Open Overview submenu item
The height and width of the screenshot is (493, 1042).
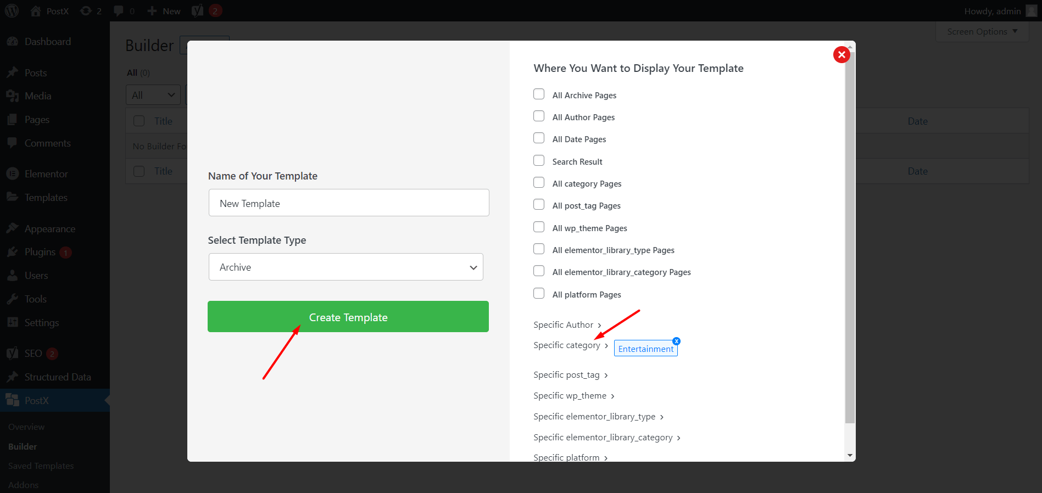[x=26, y=427]
